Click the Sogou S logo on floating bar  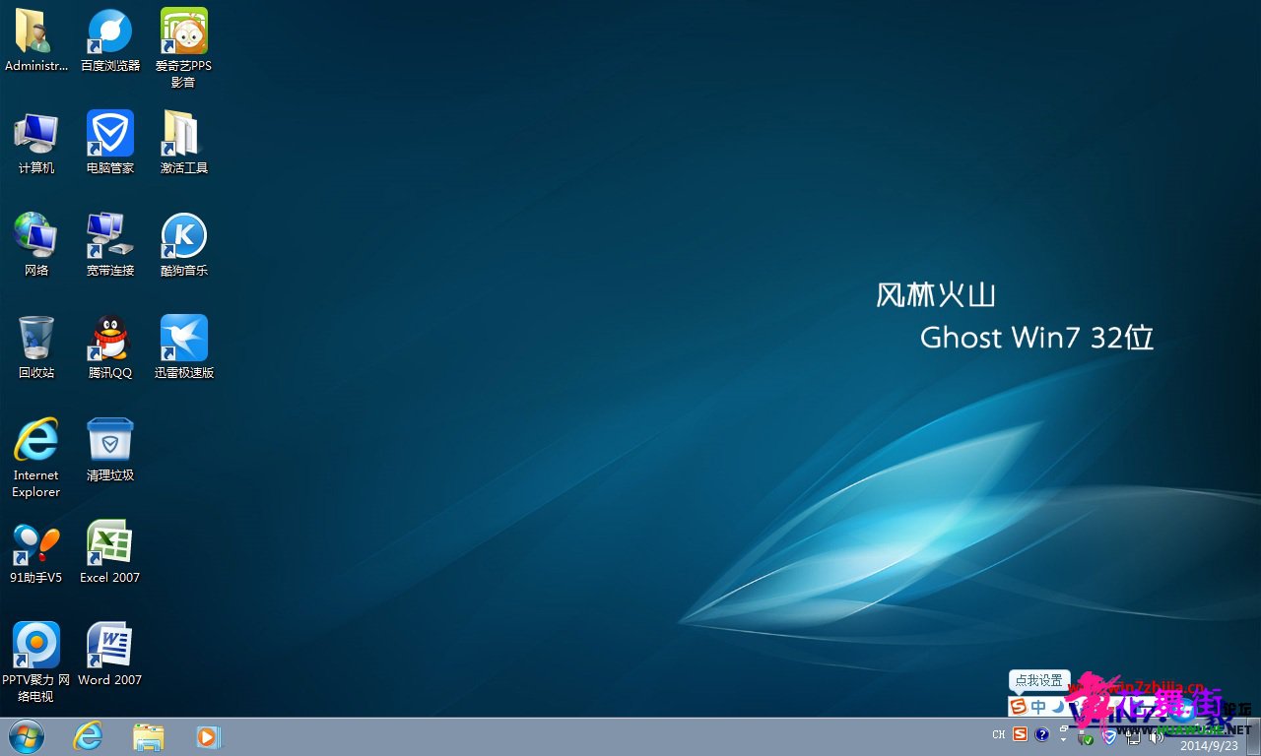click(x=1018, y=707)
